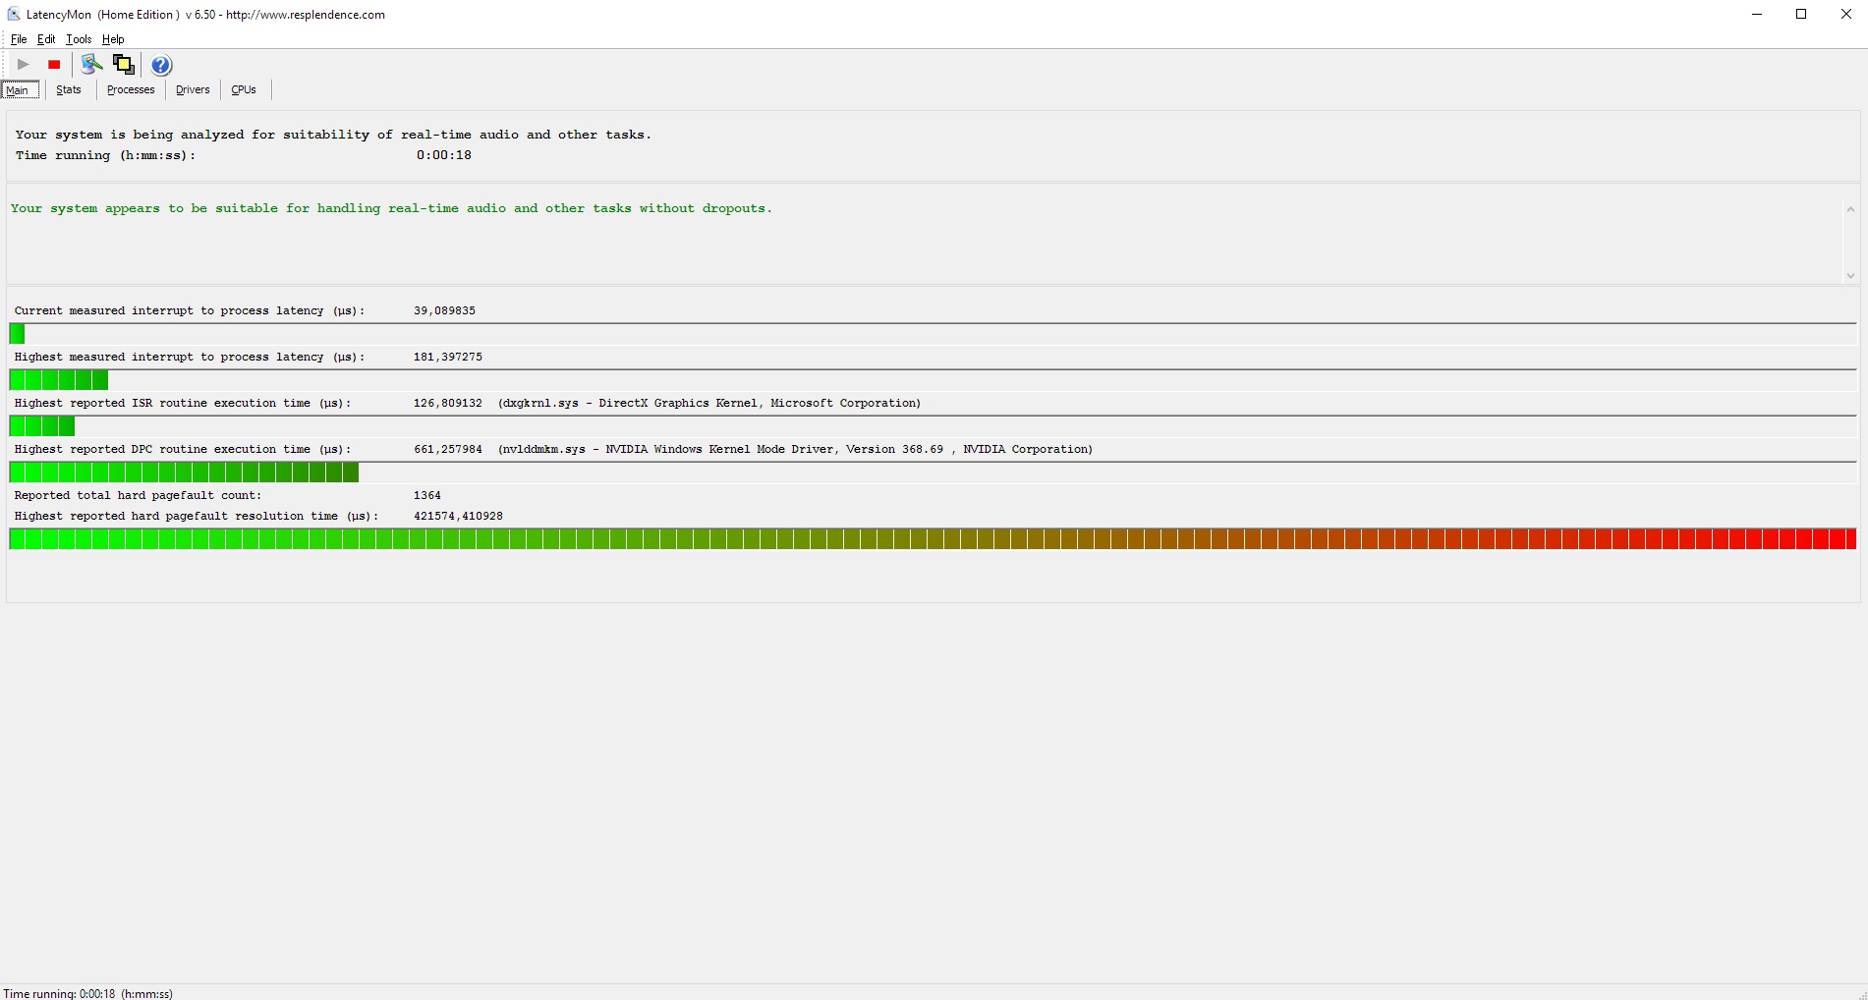Click the hard pagefault resolution time bar
Screen dimensions: 1868x1000
tap(933, 539)
